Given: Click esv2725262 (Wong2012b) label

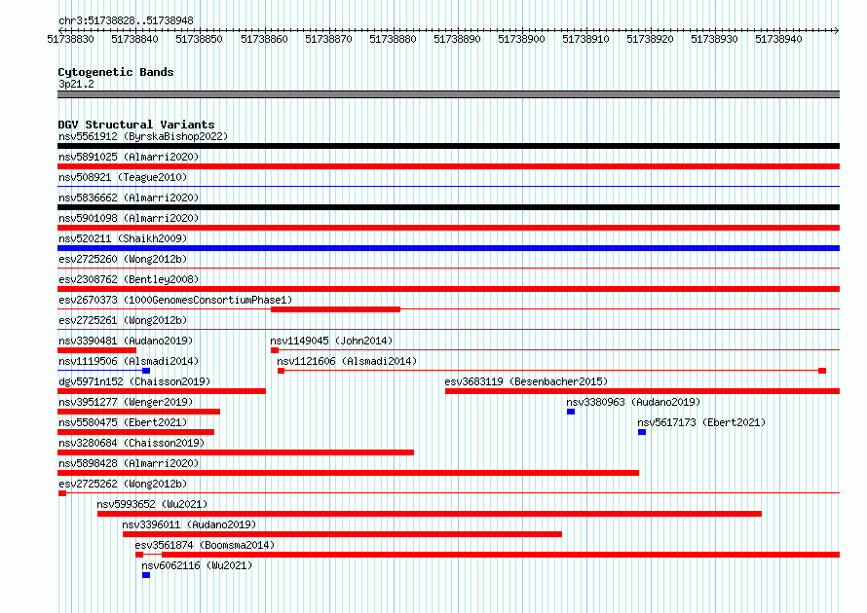Looking at the screenshot, I should click(x=123, y=484).
